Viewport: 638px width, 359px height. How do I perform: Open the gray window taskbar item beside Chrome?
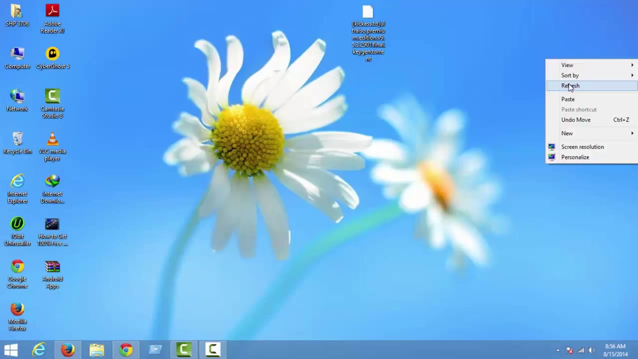coord(155,350)
